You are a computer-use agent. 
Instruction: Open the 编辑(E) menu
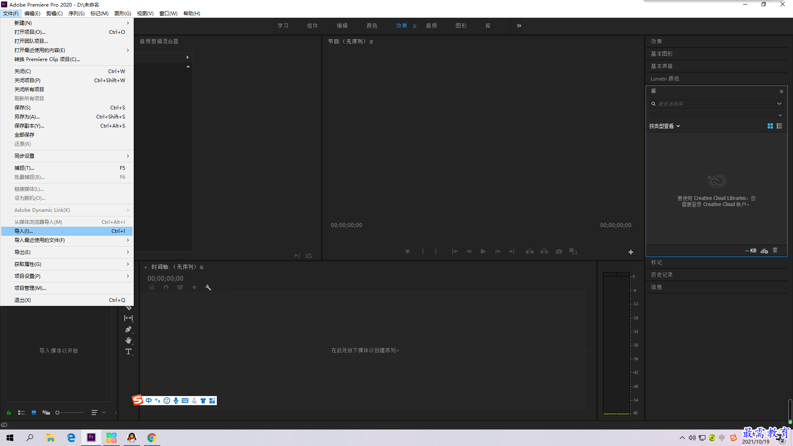(x=32, y=13)
